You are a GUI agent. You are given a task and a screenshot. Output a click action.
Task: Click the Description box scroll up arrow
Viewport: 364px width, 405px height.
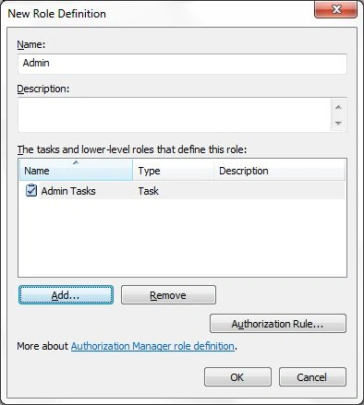338,107
